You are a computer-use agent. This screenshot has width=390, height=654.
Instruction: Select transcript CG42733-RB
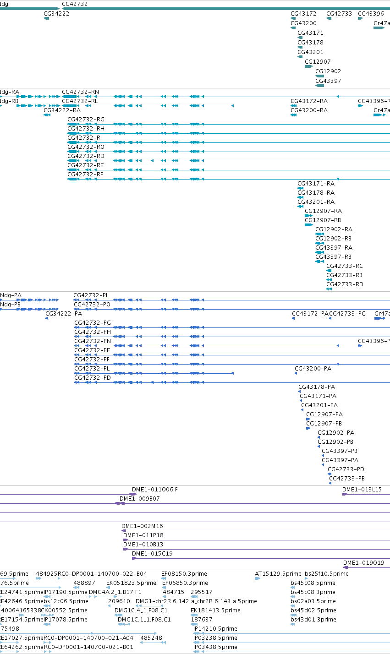(x=344, y=275)
